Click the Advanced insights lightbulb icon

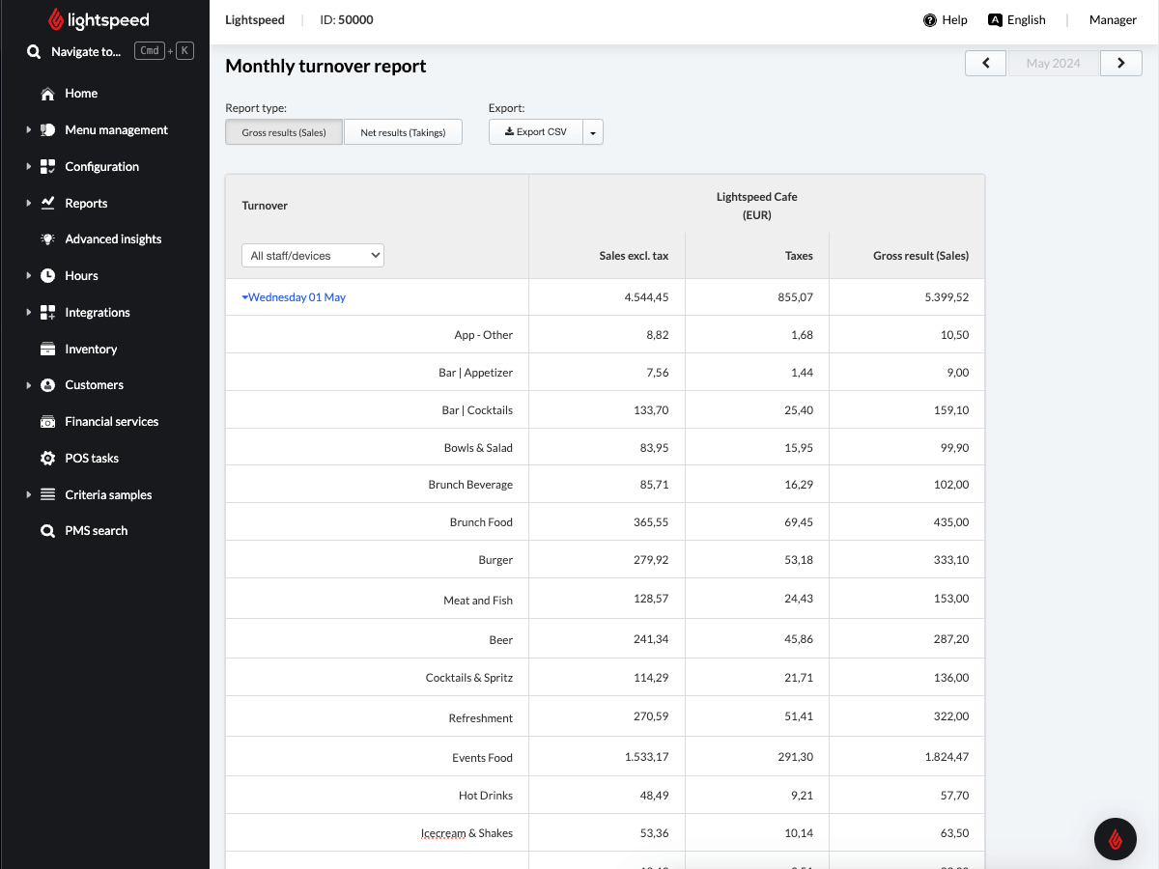click(47, 239)
